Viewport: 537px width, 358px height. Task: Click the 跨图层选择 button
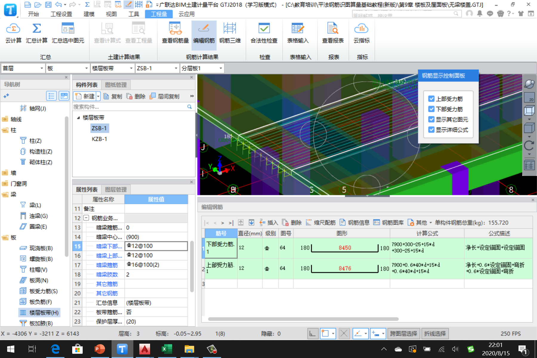point(404,334)
